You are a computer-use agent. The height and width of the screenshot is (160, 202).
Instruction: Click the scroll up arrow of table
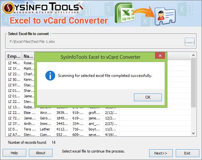click(193, 55)
